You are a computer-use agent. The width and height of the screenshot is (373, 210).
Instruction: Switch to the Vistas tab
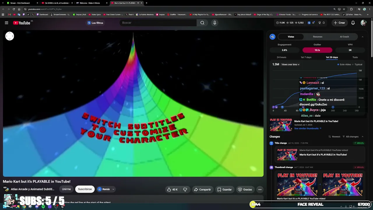point(291,37)
